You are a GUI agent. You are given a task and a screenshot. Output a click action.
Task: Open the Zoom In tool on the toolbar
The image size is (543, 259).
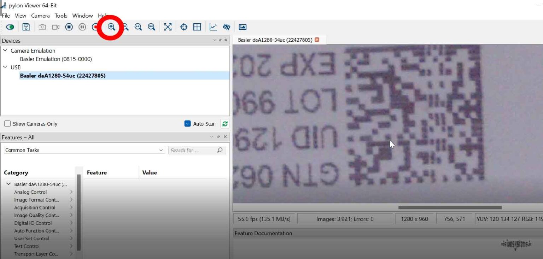(111, 27)
